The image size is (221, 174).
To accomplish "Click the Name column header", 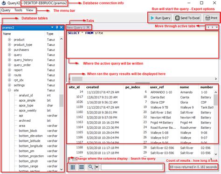I will (7, 34).
